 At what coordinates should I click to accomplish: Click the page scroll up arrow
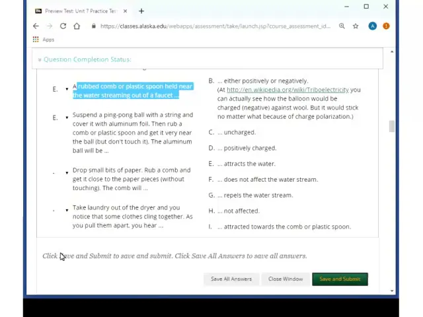pyautogui.click(x=392, y=52)
